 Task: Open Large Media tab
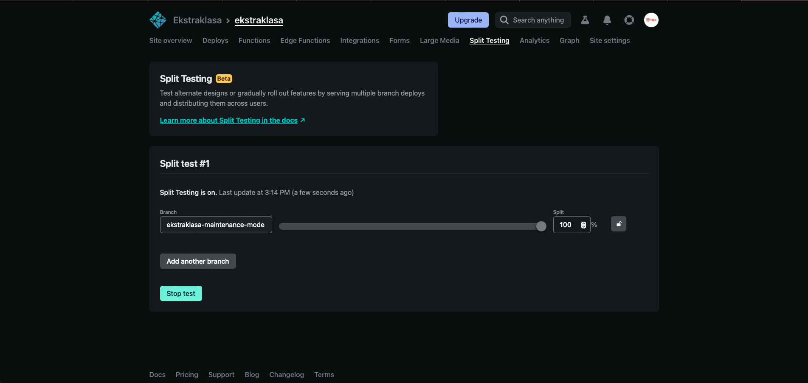coord(439,40)
